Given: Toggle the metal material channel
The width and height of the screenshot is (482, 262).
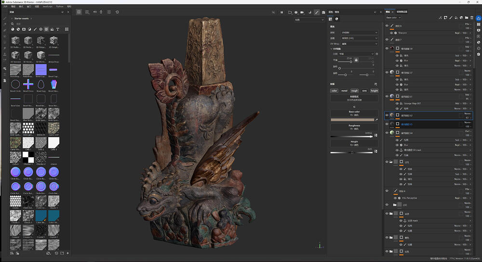Looking at the screenshot, I should coord(344,90).
